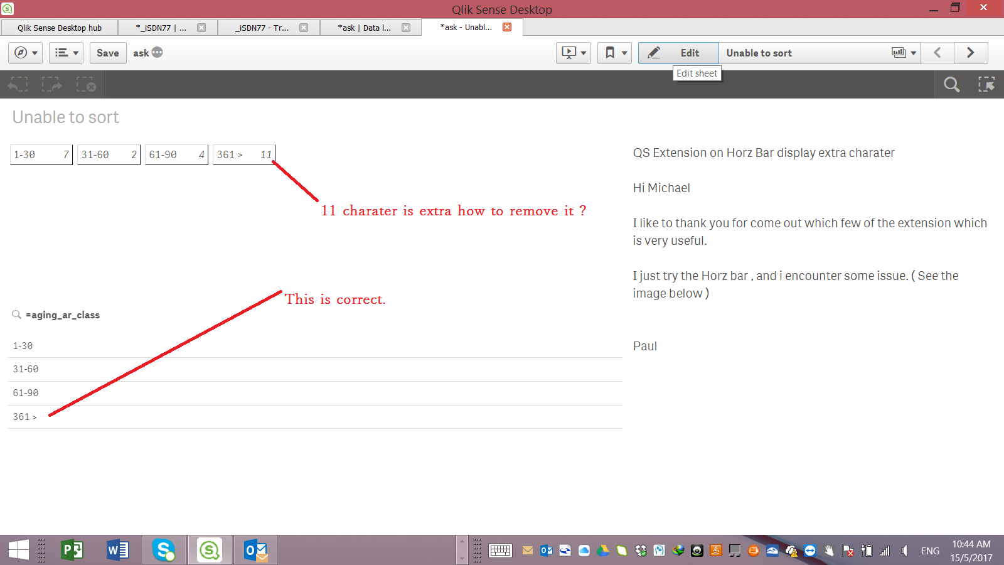Click the TeamViewer tray icon
The image size is (1004, 565).
coord(810,551)
